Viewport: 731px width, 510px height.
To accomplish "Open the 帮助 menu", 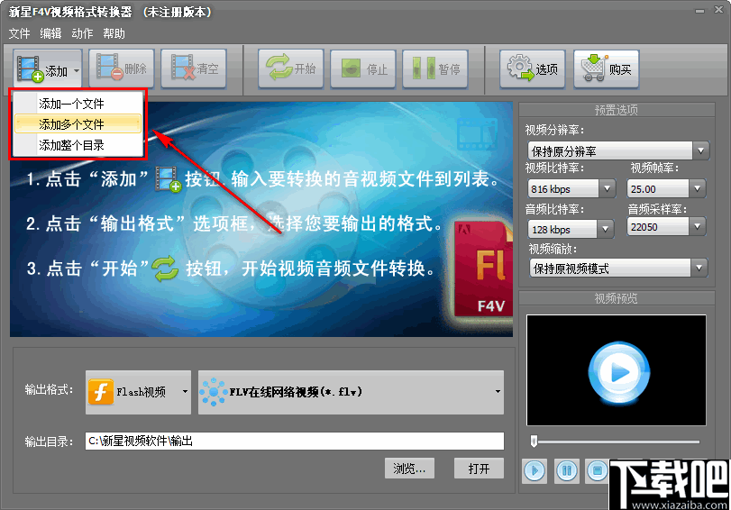I will pos(114,33).
